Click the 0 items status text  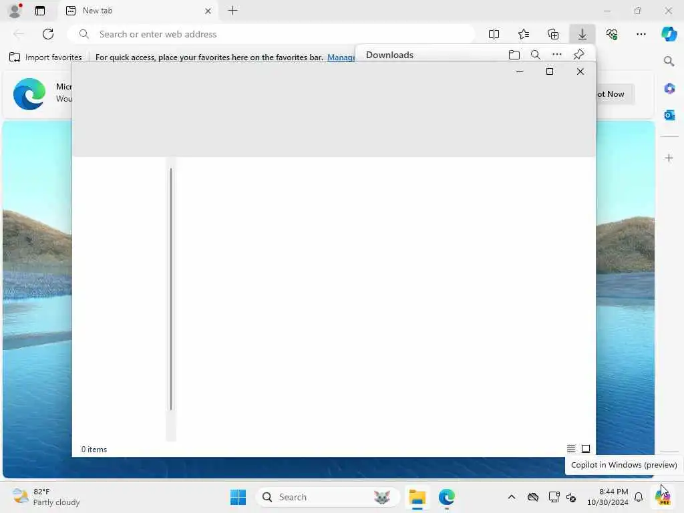point(94,450)
